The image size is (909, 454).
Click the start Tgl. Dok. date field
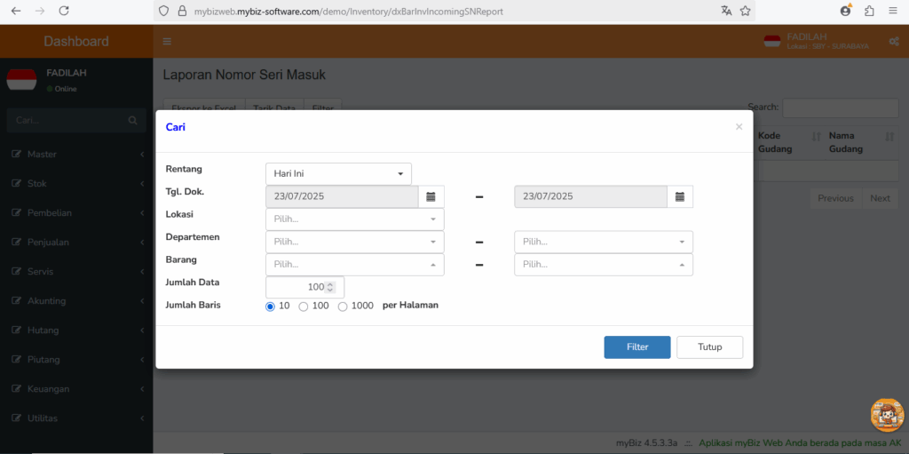click(x=342, y=197)
